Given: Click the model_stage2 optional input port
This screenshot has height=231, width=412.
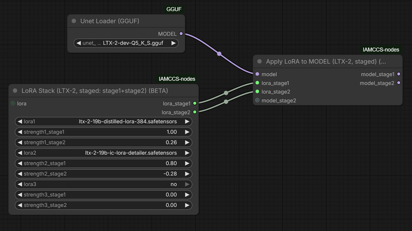Looking at the screenshot, I should [257, 100].
